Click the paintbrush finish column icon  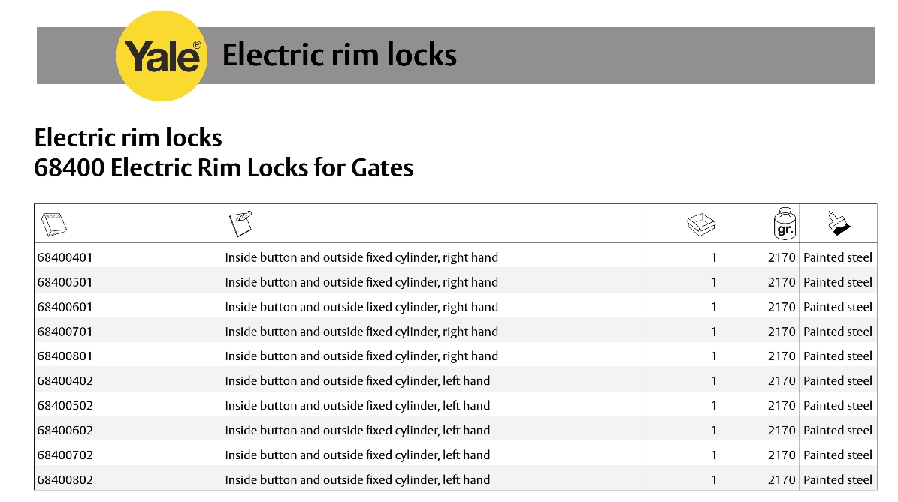(839, 223)
